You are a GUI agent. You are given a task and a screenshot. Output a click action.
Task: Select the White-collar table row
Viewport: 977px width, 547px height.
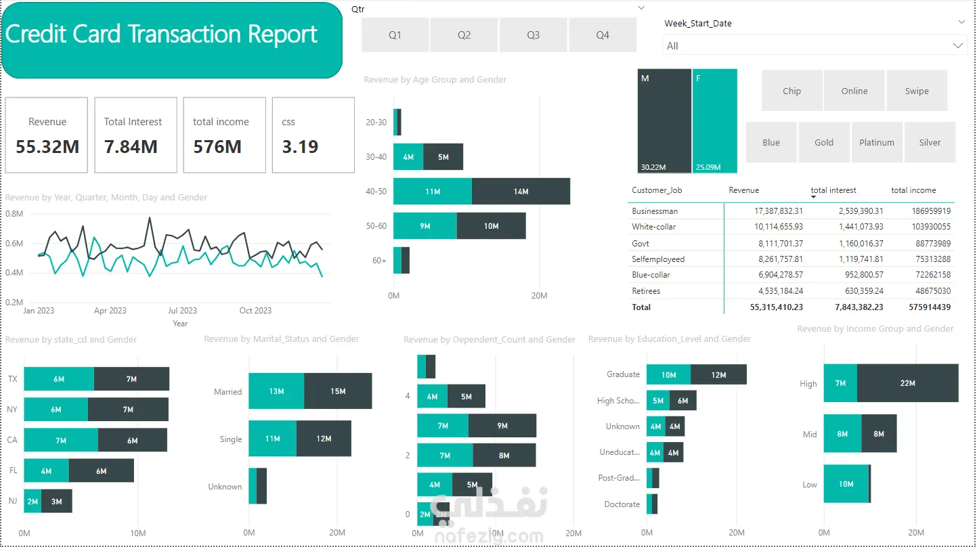[x=791, y=227]
